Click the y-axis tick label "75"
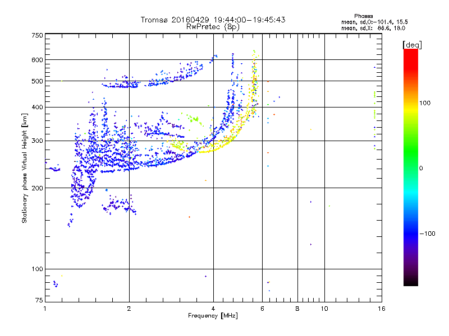The width and height of the screenshot is (449, 336). tap(39, 300)
